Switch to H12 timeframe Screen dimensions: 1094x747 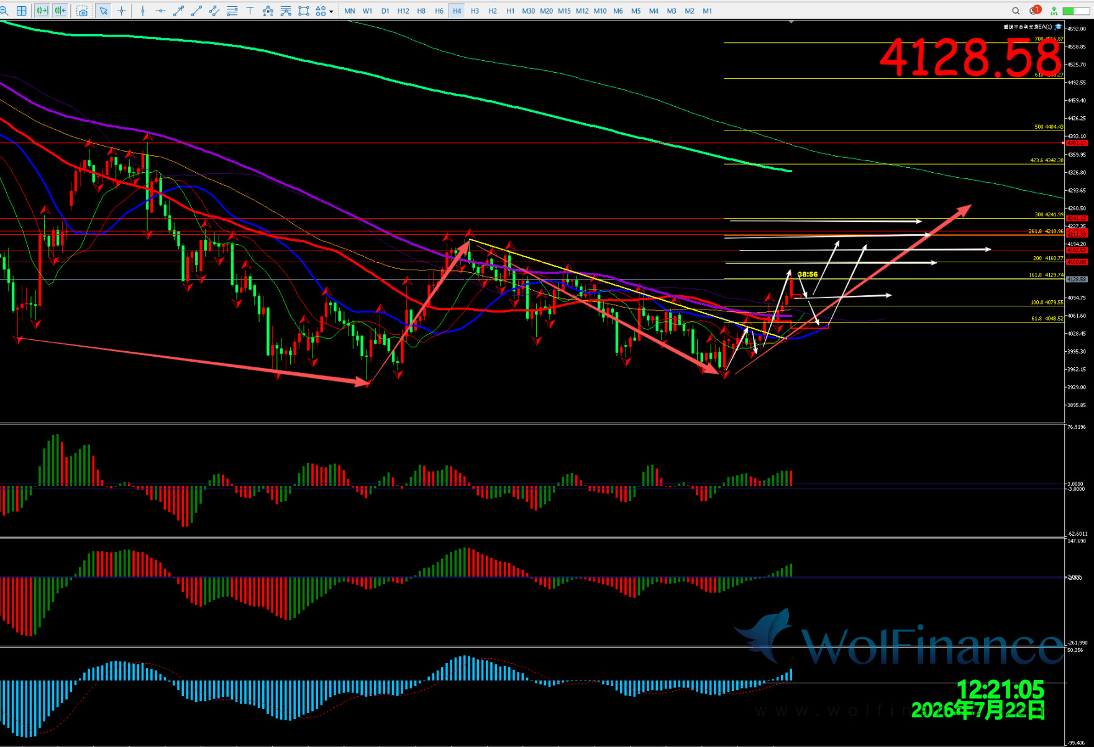pyautogui.click(x=403, y=11)
